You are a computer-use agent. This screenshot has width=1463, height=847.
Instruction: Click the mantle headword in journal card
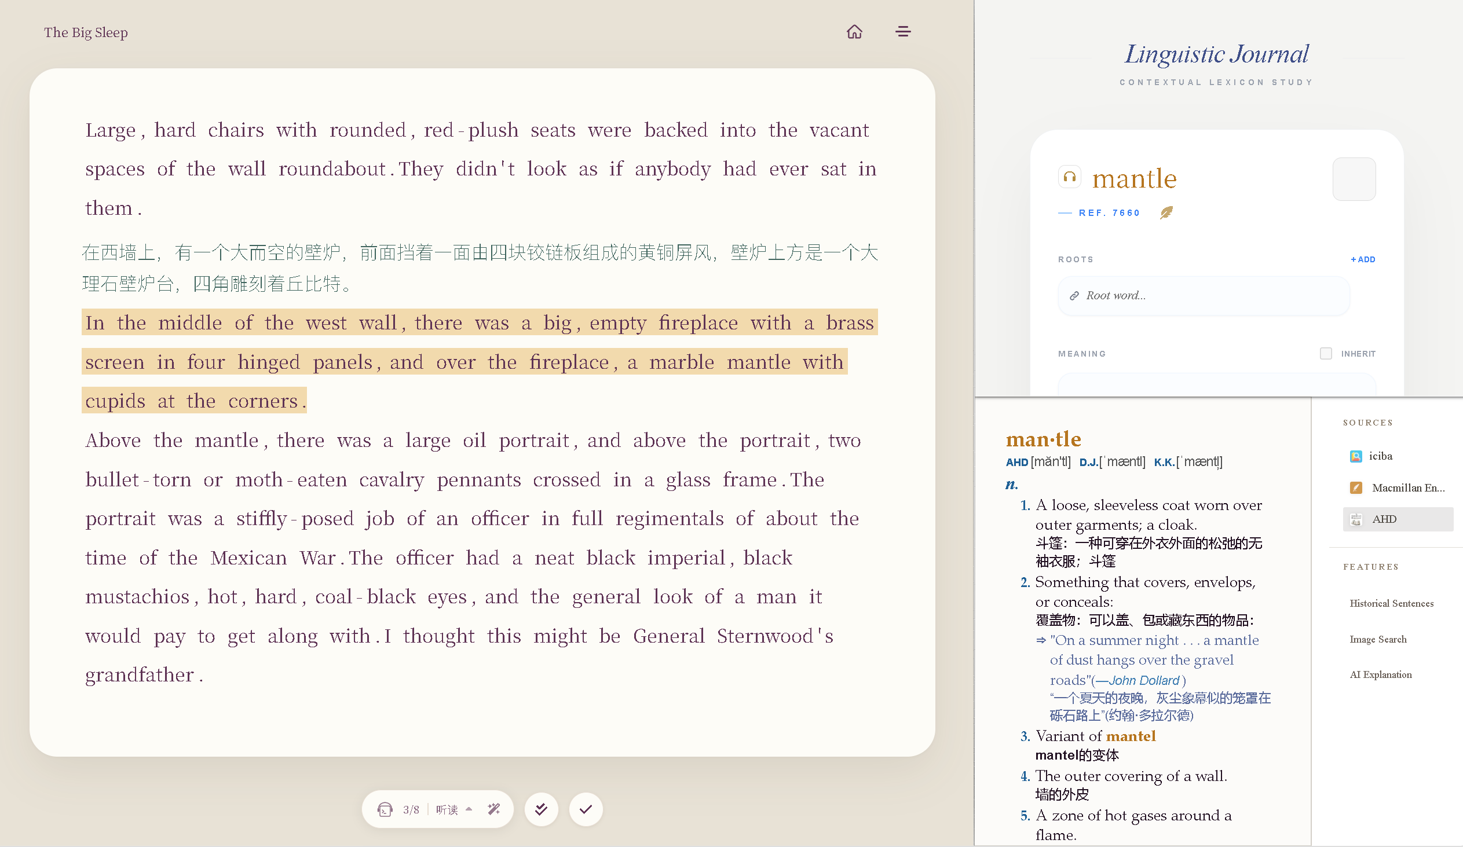pos(1134,178)
